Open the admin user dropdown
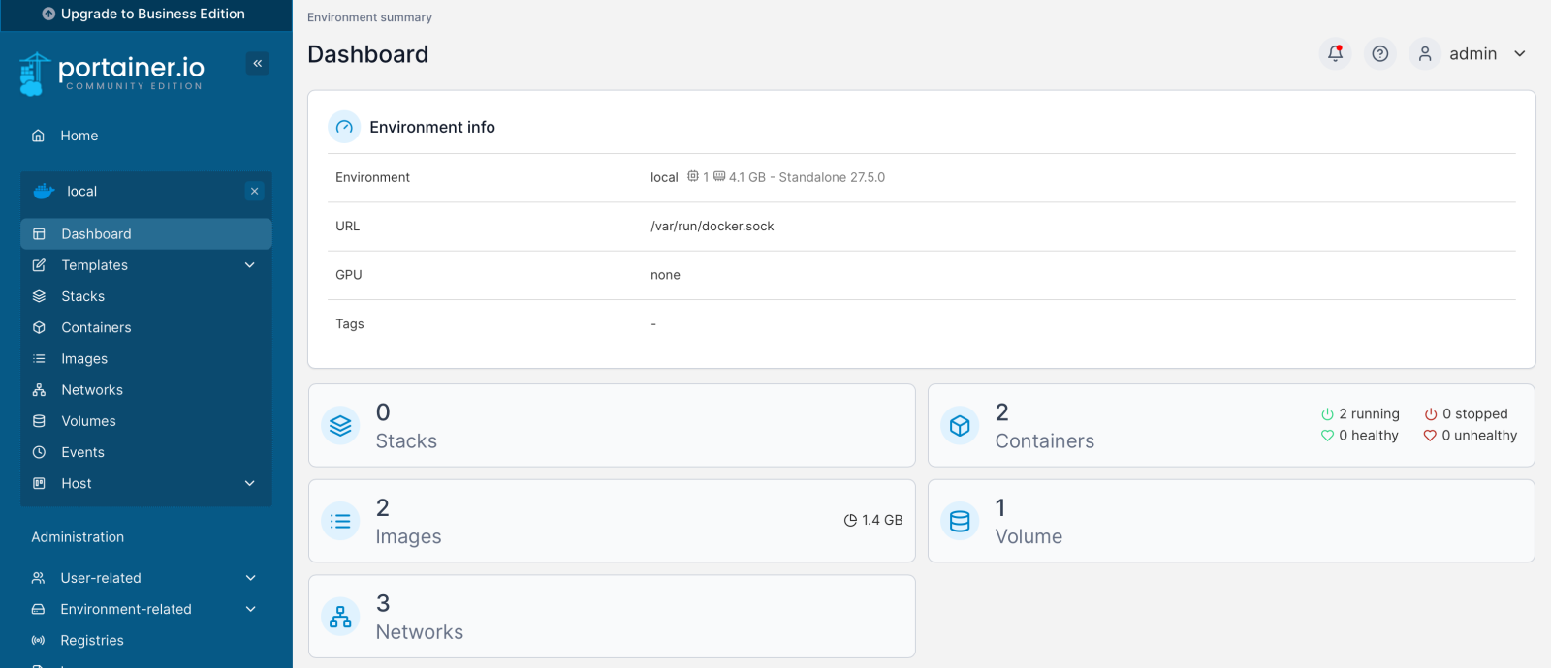The width and height of the screenshot is (1551, 668). click(1472, 54)
